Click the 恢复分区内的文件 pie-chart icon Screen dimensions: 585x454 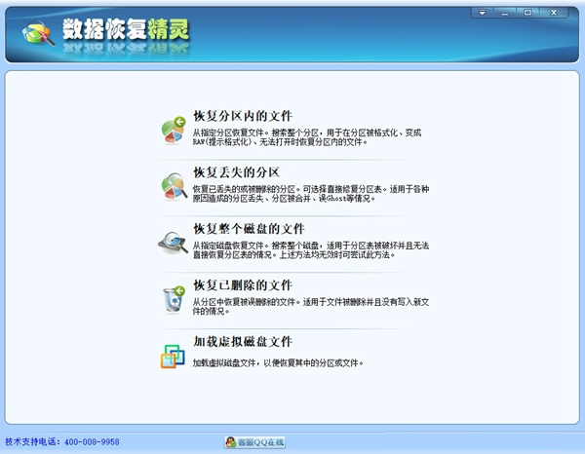click(x=174, y=130)
